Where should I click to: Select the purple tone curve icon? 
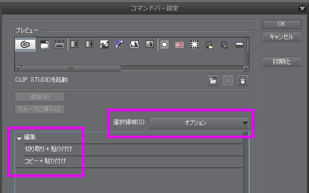click(119, 44)
